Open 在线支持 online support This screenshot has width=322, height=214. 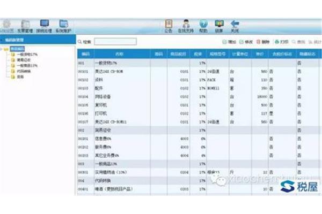pos(186,26)
